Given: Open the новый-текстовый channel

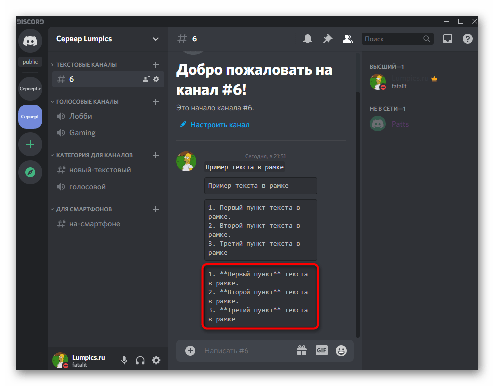Looking at the screenshot, I should coord(108,170).
